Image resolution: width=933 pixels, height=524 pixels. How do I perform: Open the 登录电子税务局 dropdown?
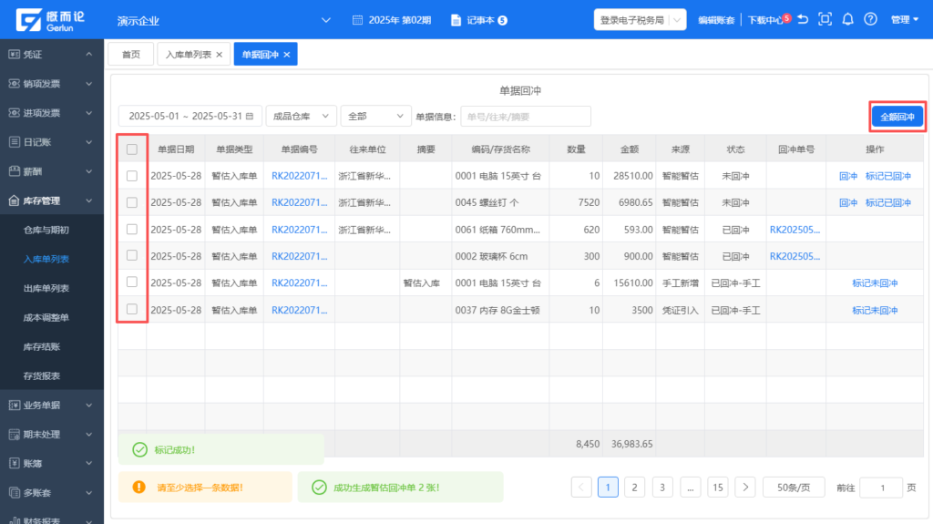point(640,19)
